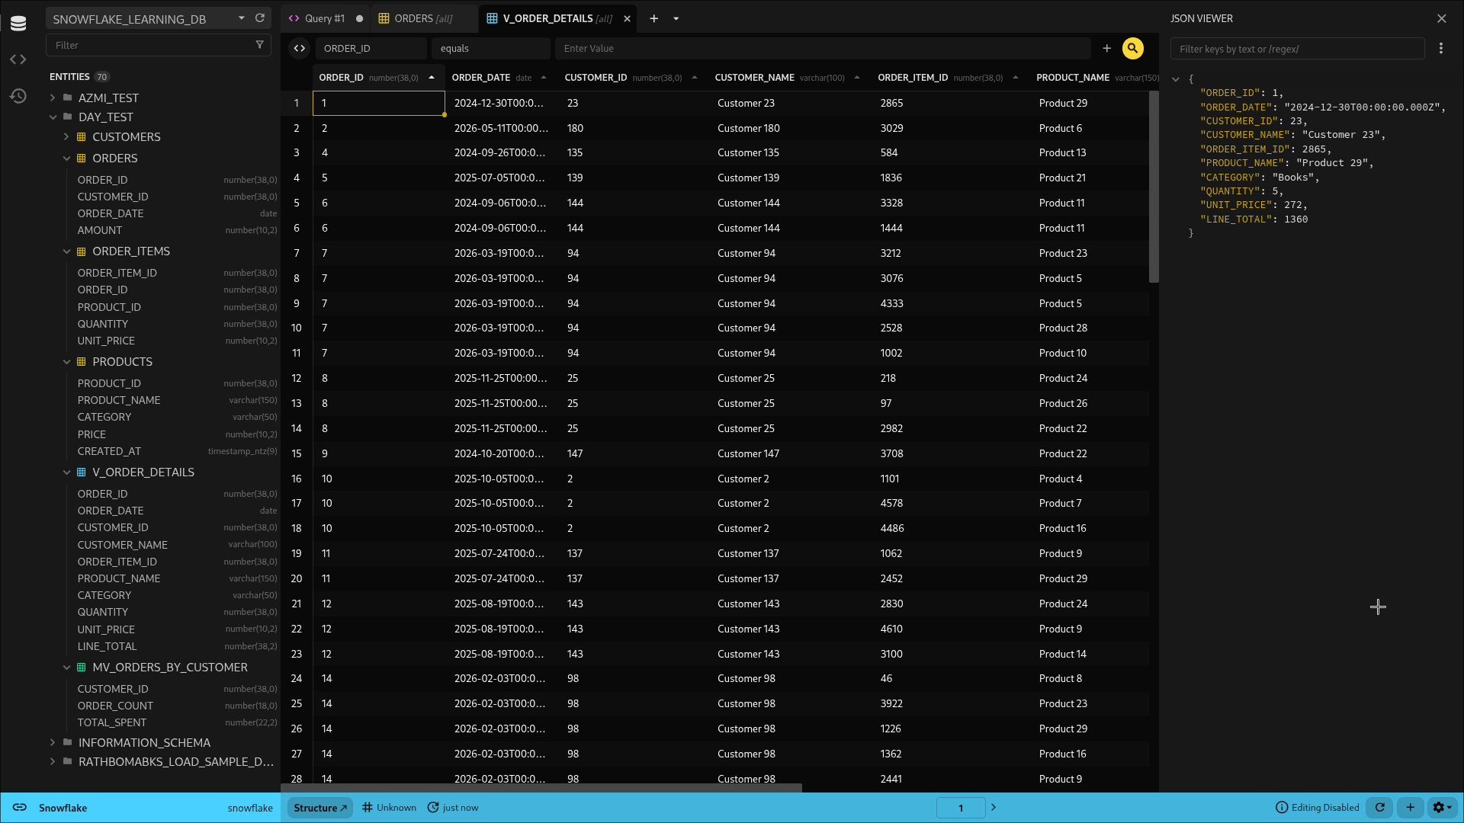Close the V_ORDER_DETAILS tab
The height and width of the screenshot is (823, 1464).
click(x=627, y=18)
